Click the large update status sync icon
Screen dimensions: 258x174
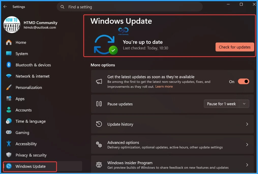[106, 44]
